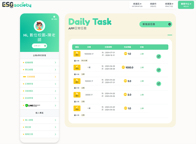
Task: Click the 類型 column header
Action: pos(77,47)
